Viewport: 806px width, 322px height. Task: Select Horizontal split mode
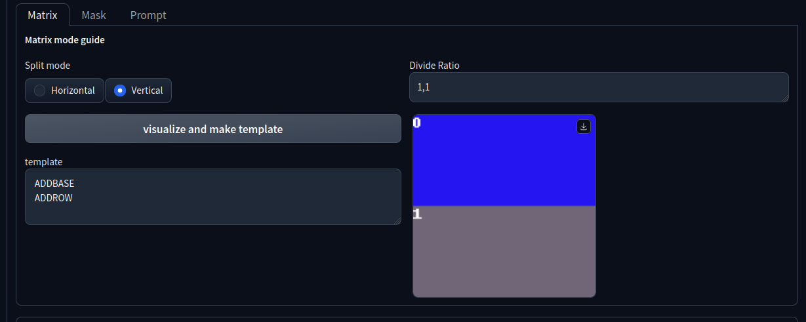64,91
